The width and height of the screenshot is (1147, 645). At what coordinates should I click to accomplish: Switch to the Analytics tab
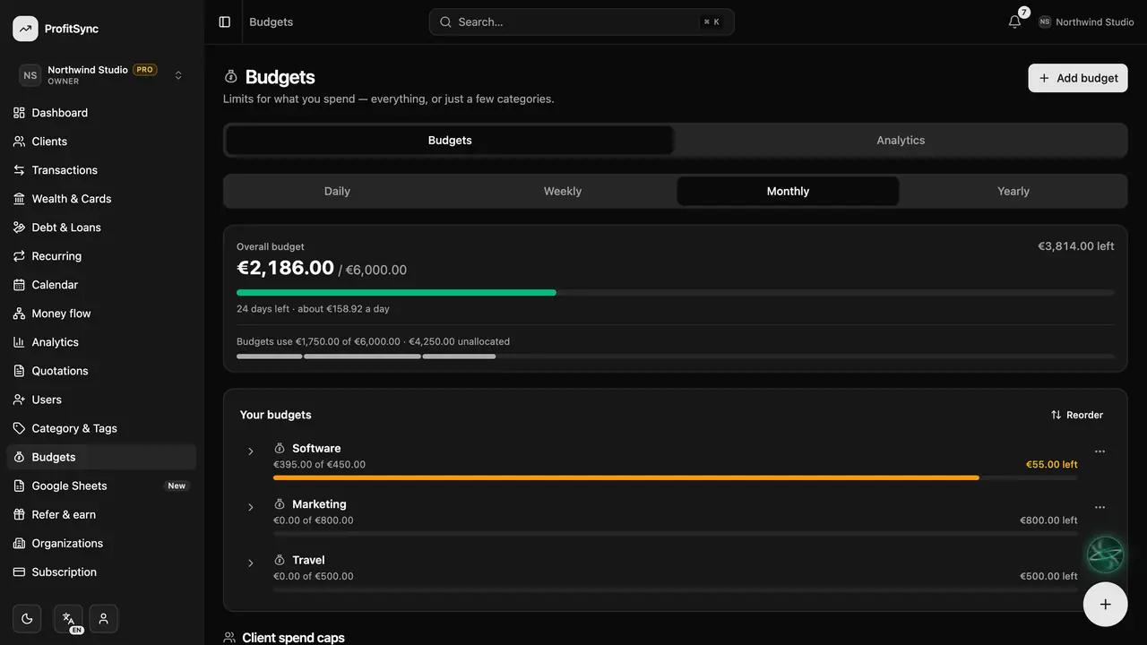[x=901, y=141]
